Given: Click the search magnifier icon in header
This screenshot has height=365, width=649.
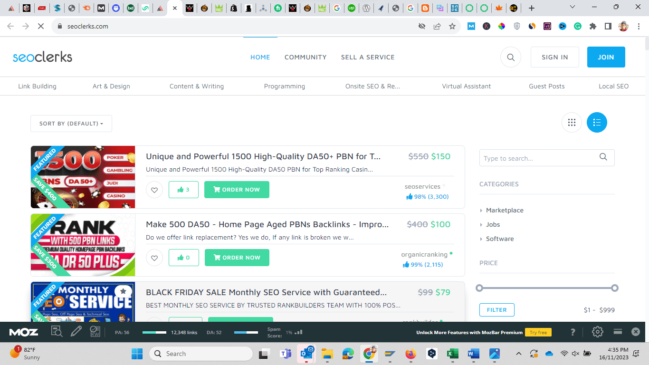Looking at the screenshot, I should point(511,57).
